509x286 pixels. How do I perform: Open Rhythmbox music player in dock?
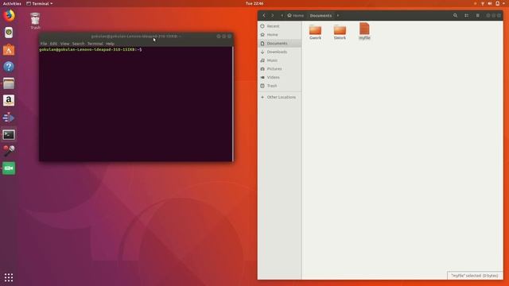point(9,33)
